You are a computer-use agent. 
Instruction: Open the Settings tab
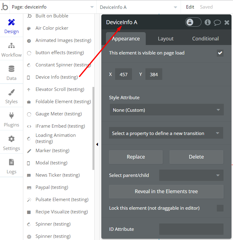[12, 143]
